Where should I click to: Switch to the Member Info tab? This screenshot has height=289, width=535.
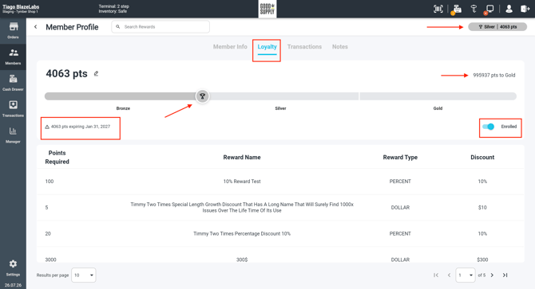(230, 47)
